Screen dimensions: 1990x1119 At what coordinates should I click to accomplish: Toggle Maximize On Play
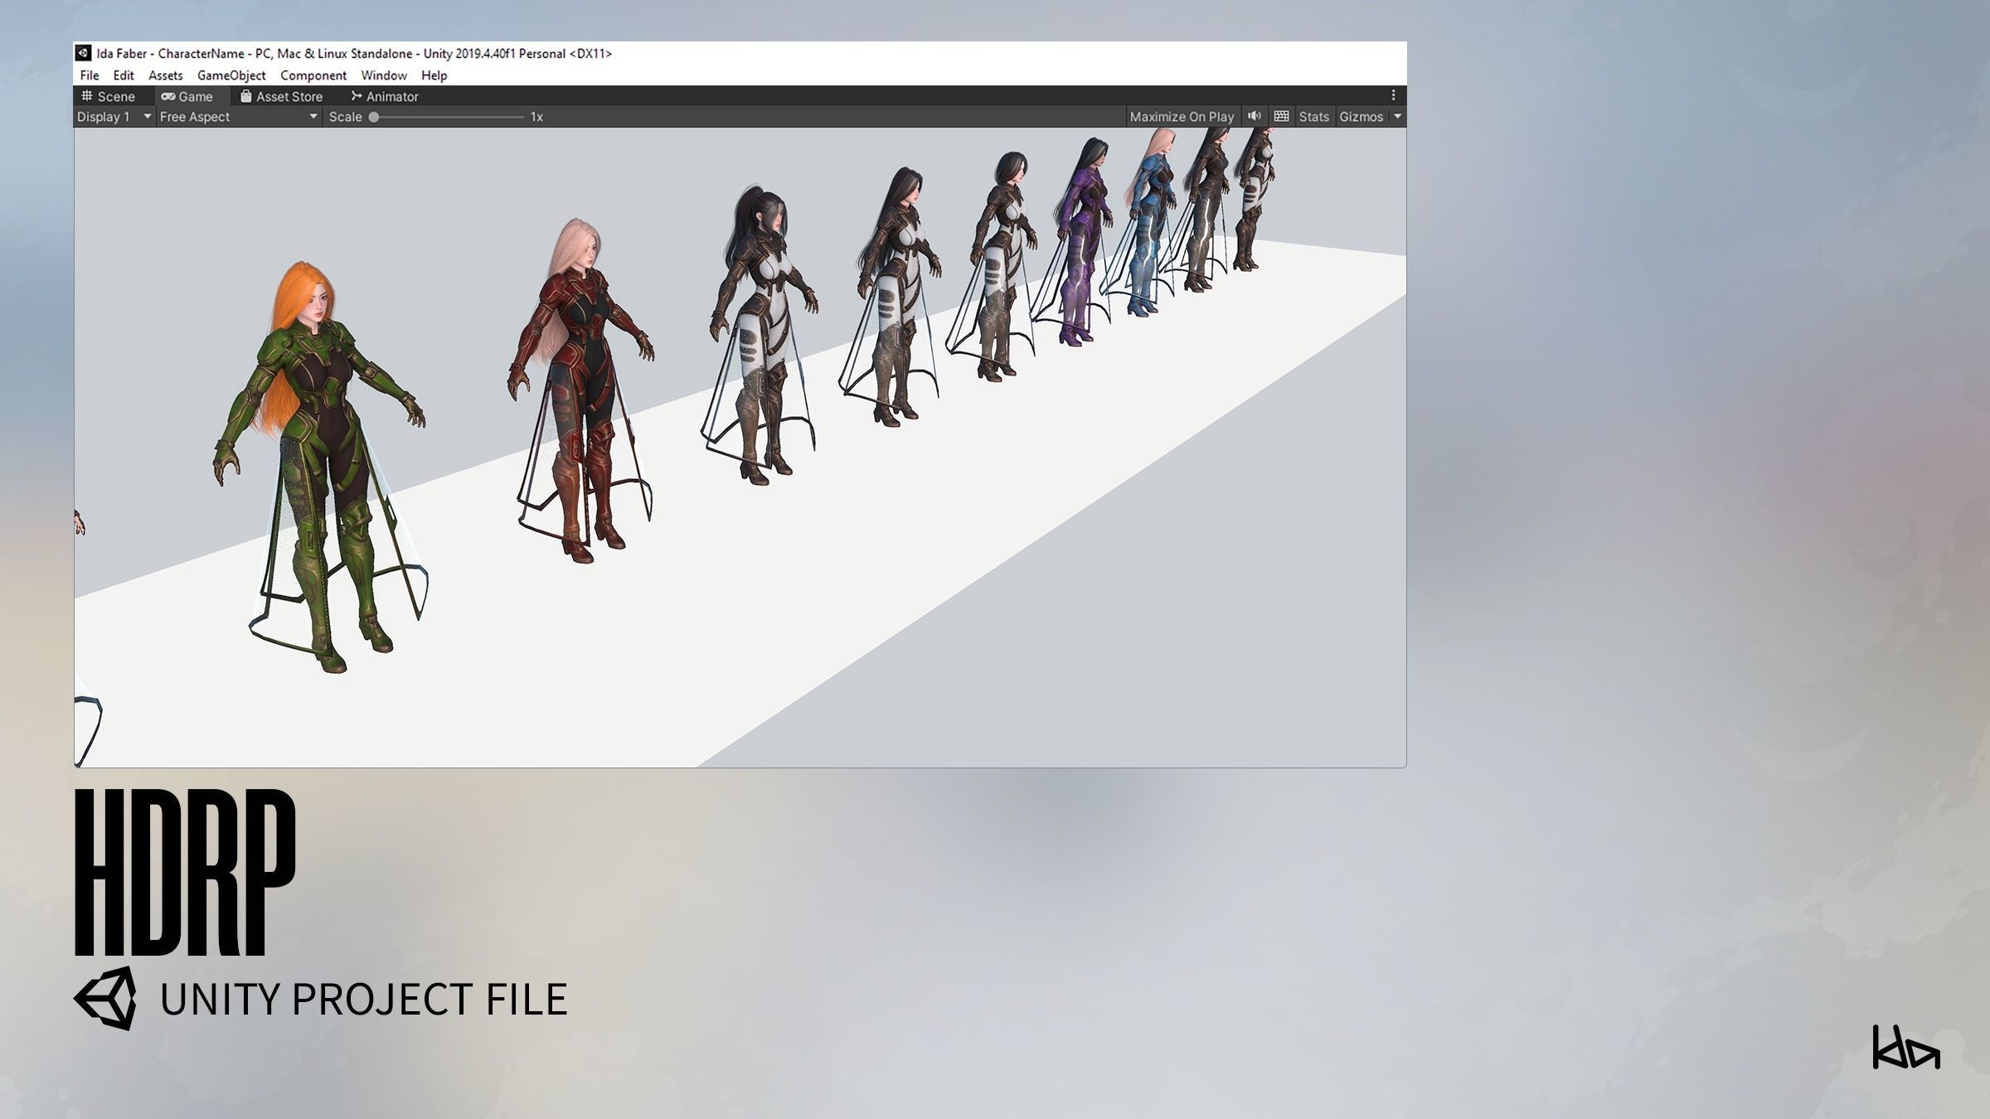tap(1181, 117)
